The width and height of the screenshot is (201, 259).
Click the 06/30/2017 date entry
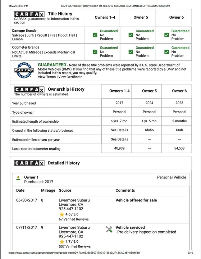pyautogui.click(x=27, y=200)
